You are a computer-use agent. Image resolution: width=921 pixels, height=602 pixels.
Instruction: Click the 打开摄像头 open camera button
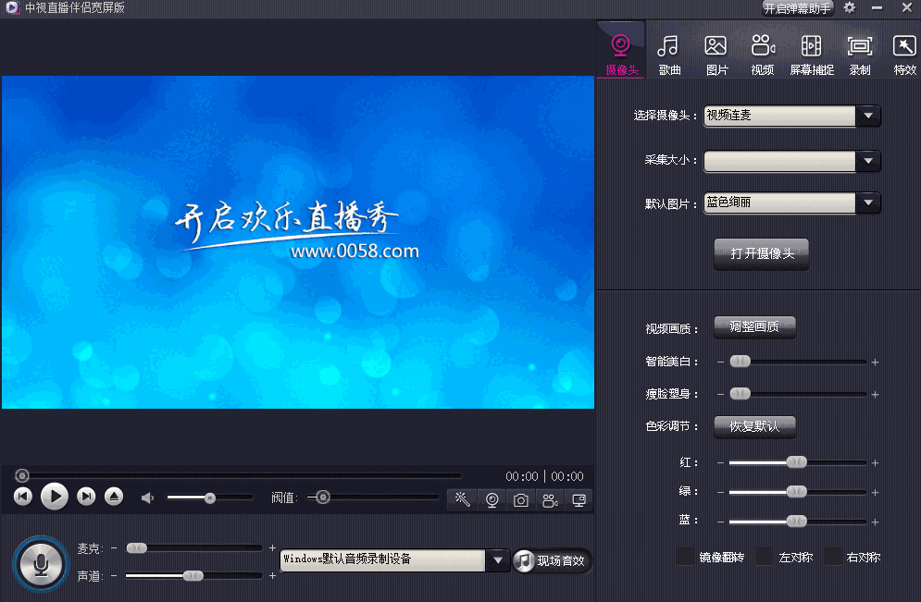pyautogui.click(x=761, y=254)
